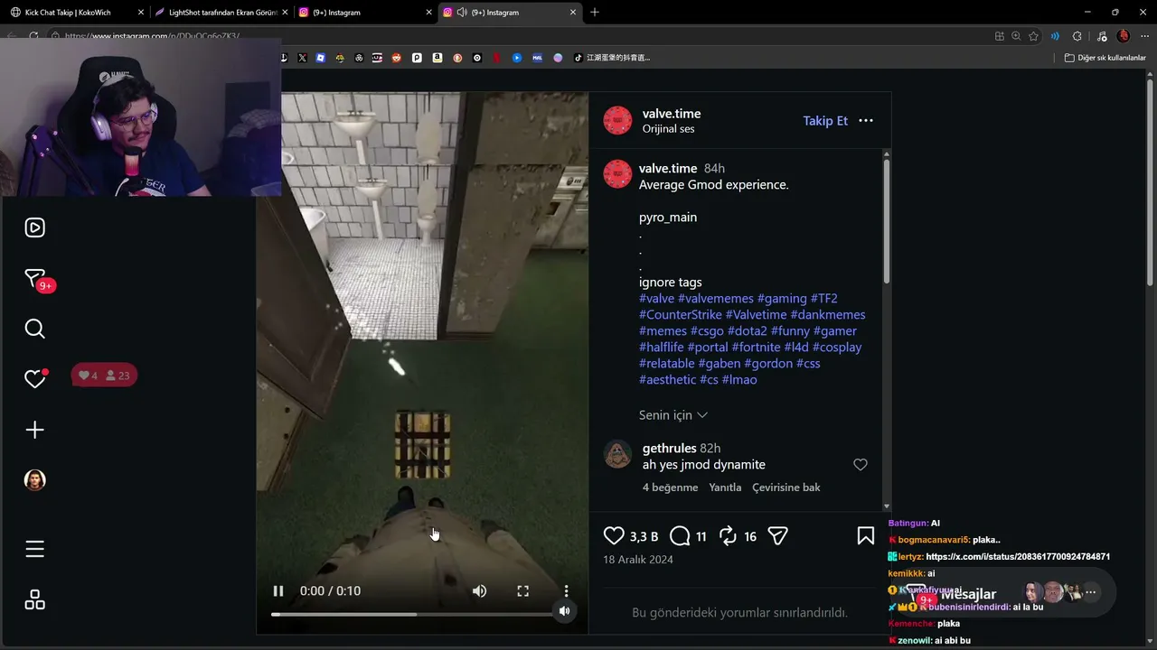Open the Amazon bookmark in the favorites bar
Viewport: 1157px width, 650px height.
(x=437, y=58)
